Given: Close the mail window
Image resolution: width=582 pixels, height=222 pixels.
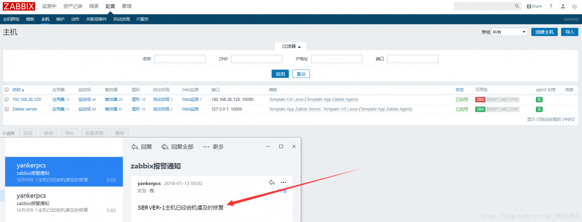Looking at the screenshot, I should click(294, 146).
